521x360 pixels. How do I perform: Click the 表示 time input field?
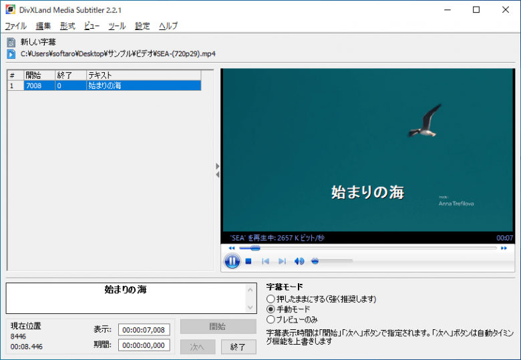click(x=144, y=330)
